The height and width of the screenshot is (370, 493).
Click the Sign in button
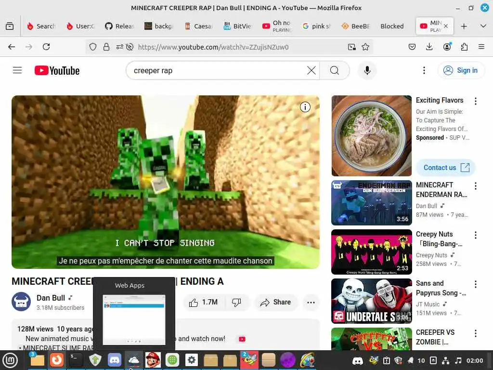(x=461, y=70)
